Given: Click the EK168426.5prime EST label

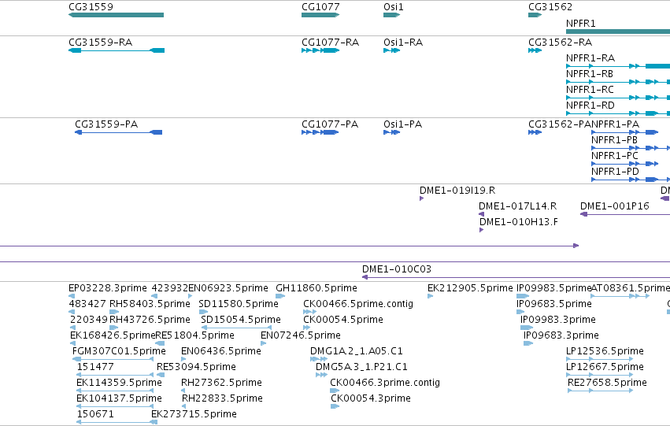Looking at the screenshot, I should click(113, 335).
